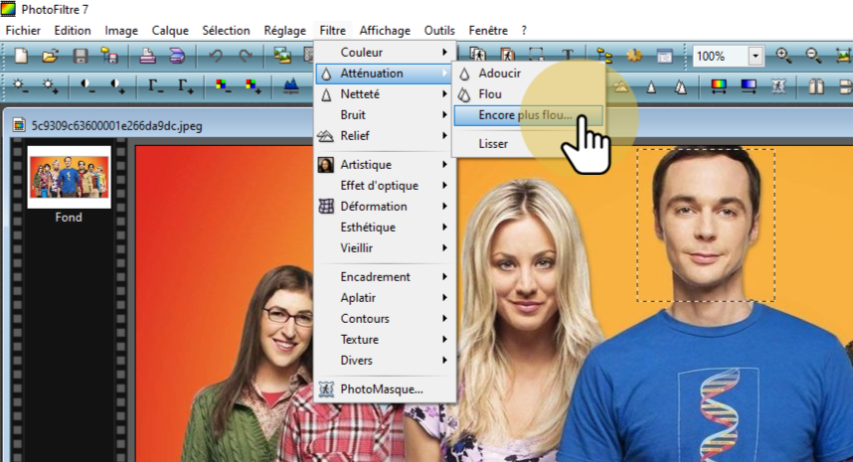The image size is (853, 462).
Task: Create a new image with the blank page icon
Action: pos(21,56)
